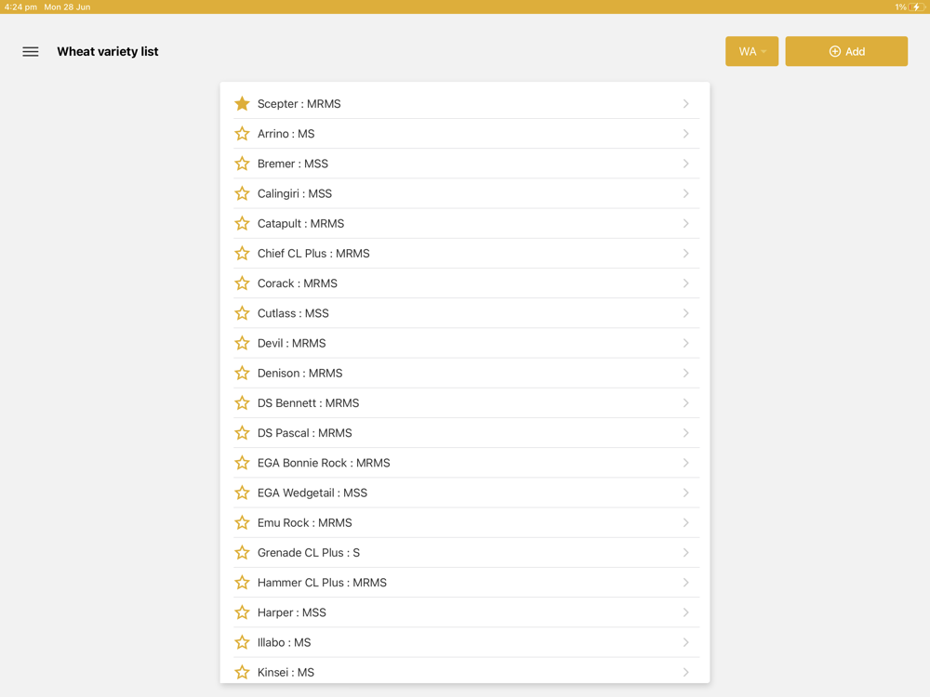The image size is (930, 697).
Task: Open the Corack row chevron
Action: [x=685, y=283]
